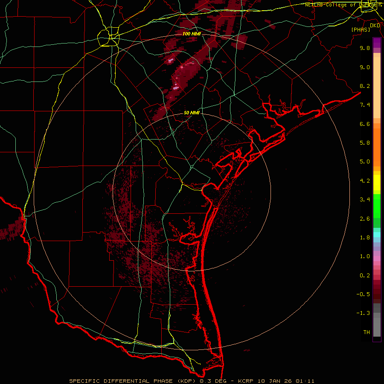Select the pink band of the color bar
384x384 pixels.
tap(377, 259)
